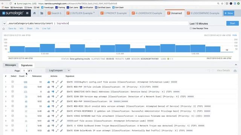Screen dimensions: 241x135
Task: Click the browser back arrow
Action: tap(3, 3)
